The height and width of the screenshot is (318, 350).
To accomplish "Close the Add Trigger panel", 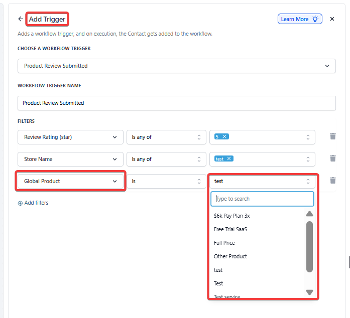I will click(x=332, y=19).
